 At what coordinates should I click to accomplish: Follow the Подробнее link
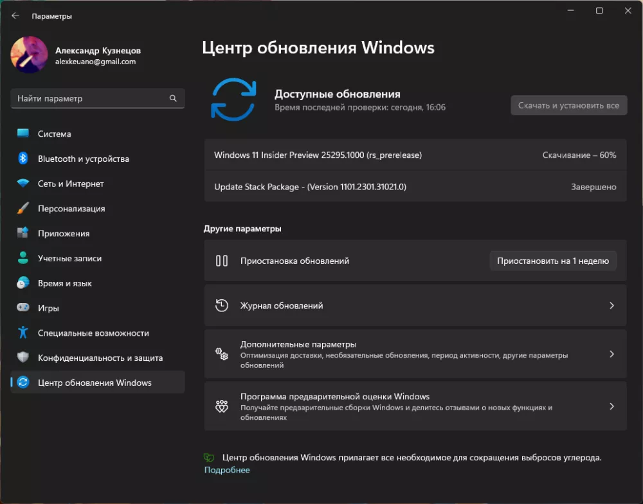pyautogui.click(x=227, y=470)
